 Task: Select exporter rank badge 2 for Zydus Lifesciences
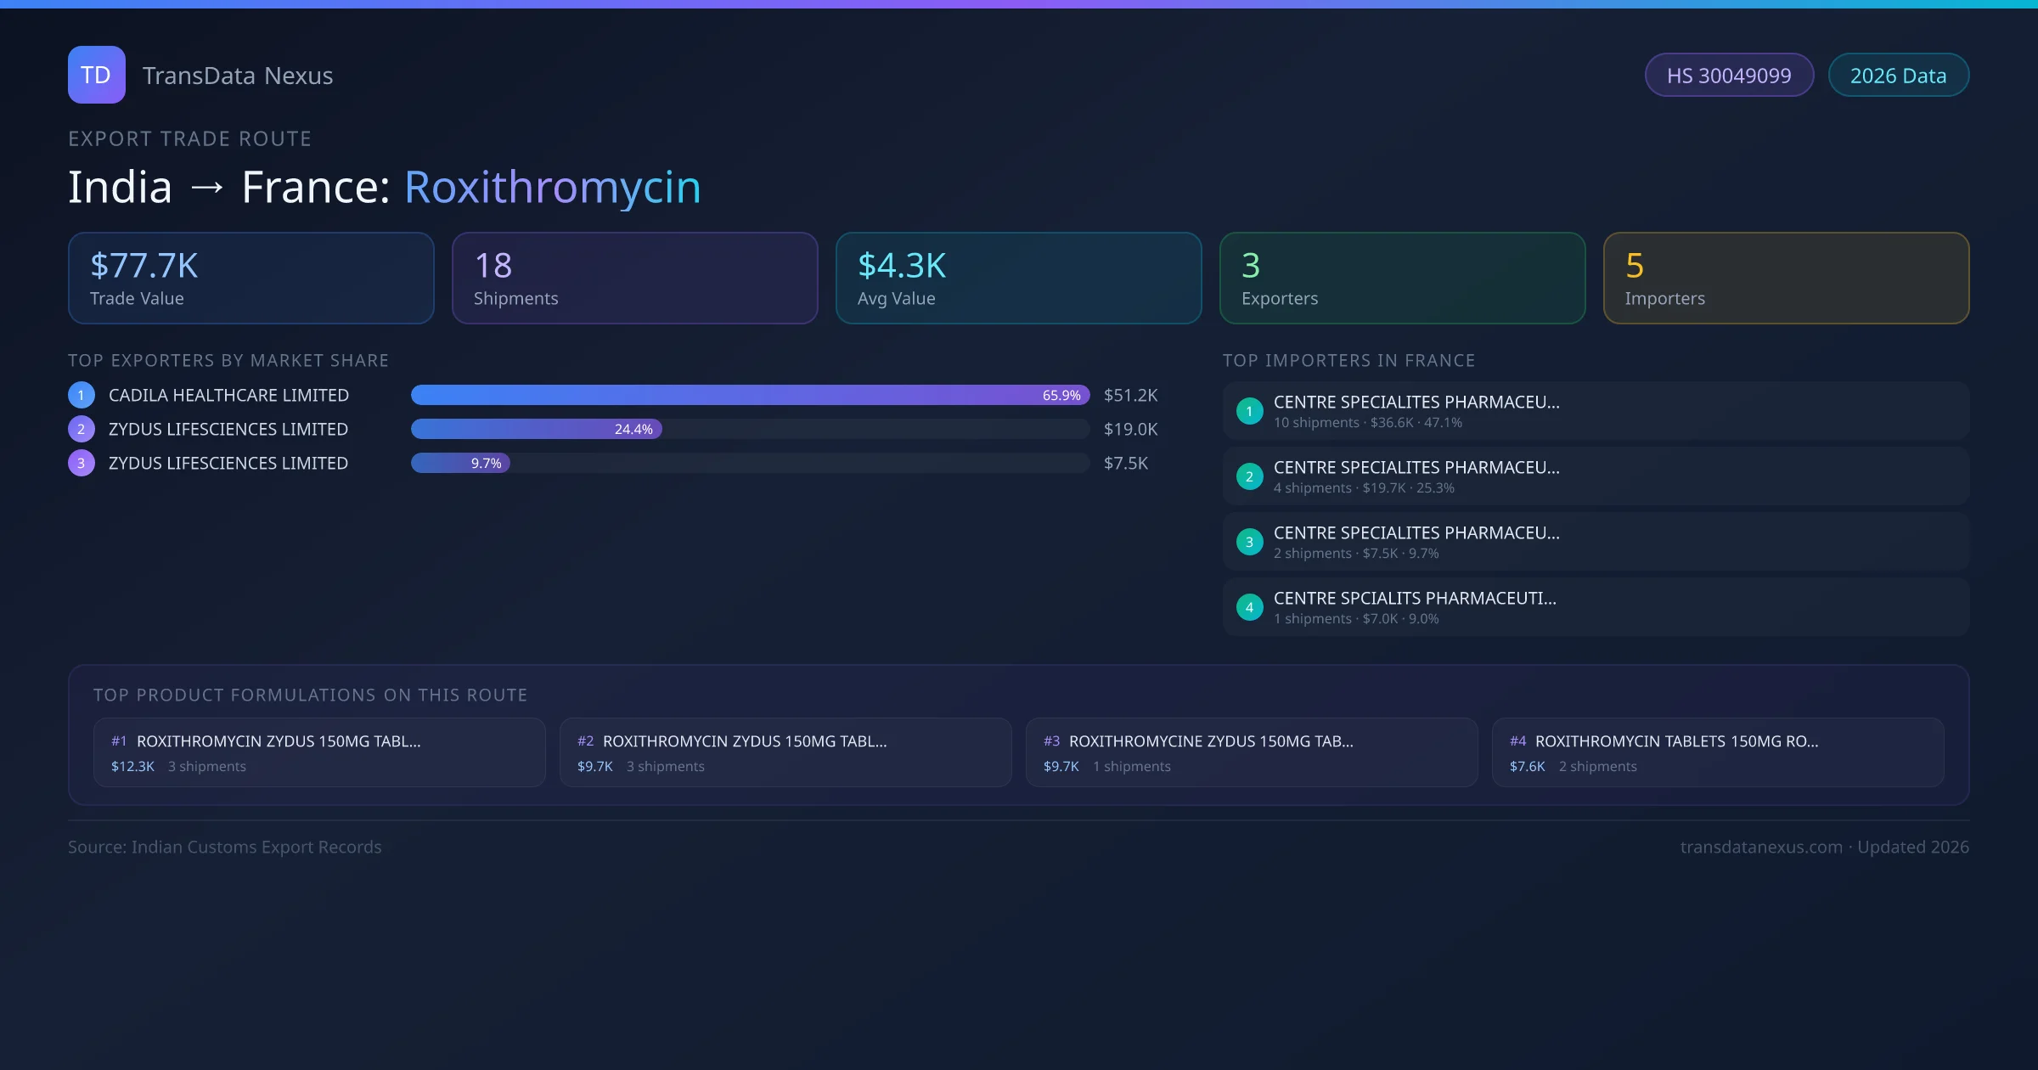(x=81, y=429)
